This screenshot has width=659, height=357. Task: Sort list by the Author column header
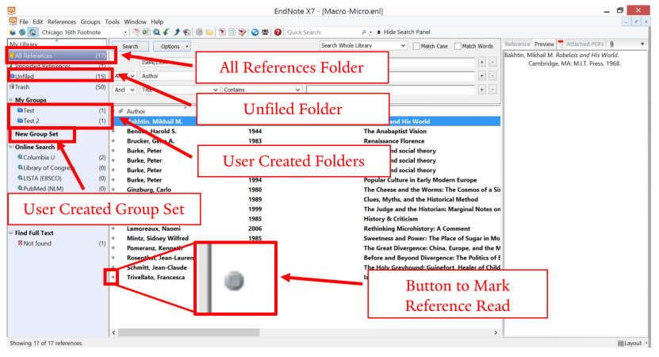(136, 111)
